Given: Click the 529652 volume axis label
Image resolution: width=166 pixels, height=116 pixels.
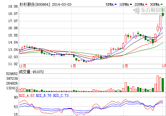Looking at the screenshot, I should click(12, 74).
